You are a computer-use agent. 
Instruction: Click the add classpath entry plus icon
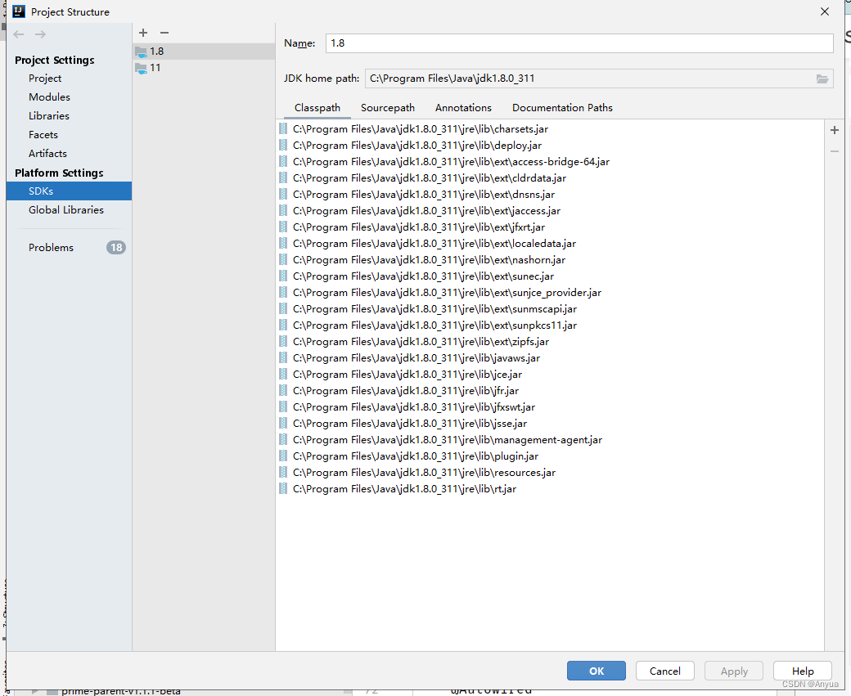pos(834,129)
